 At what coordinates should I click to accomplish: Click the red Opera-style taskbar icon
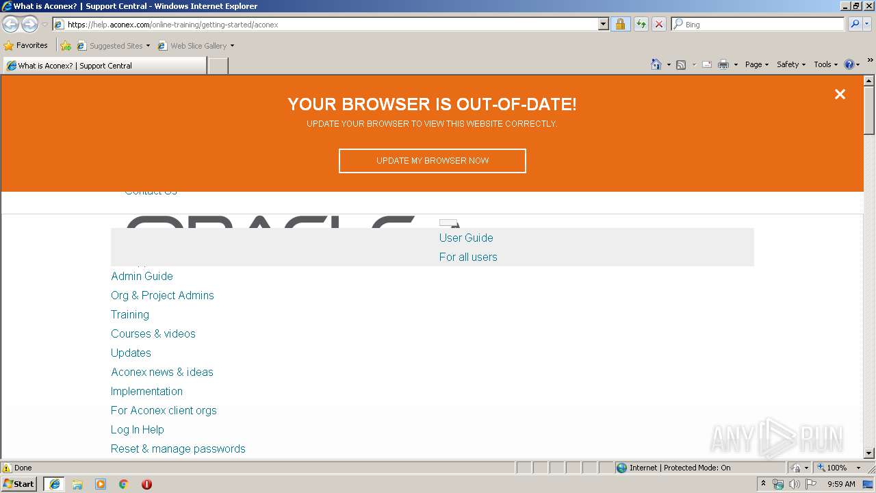[146, 484]
